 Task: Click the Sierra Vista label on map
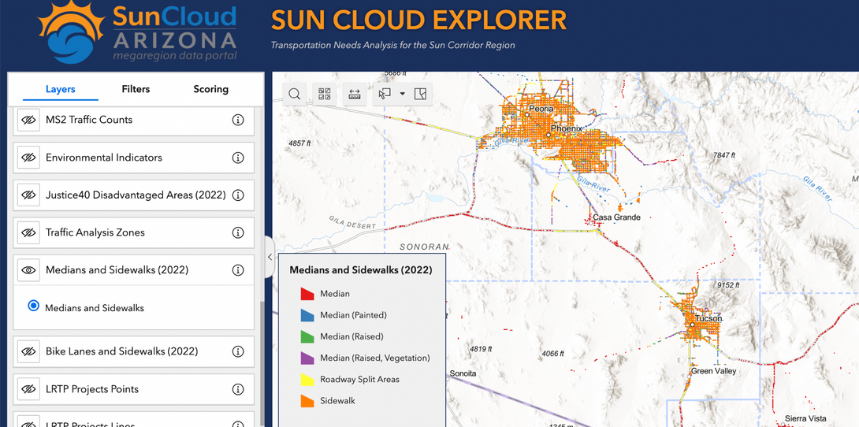tap(805, 419)
